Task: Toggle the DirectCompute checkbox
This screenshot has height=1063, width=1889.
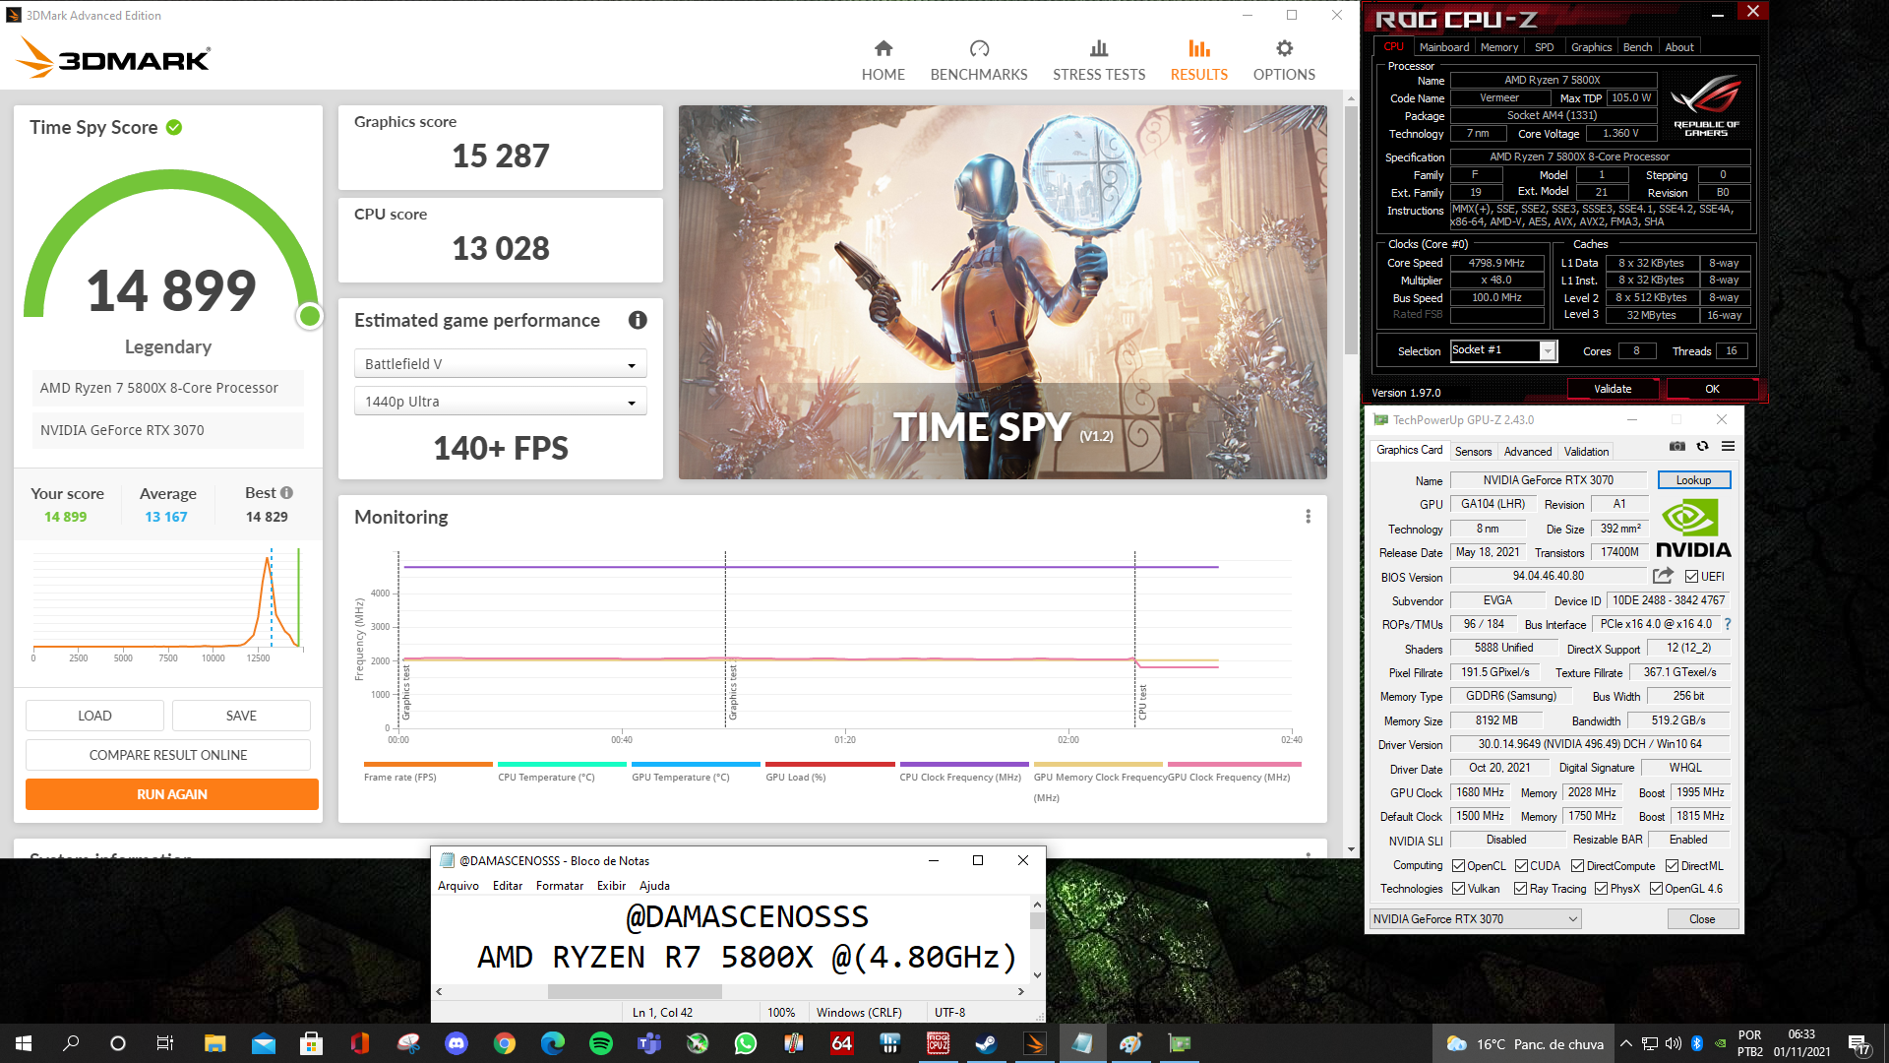Action: click(1577, 866)
